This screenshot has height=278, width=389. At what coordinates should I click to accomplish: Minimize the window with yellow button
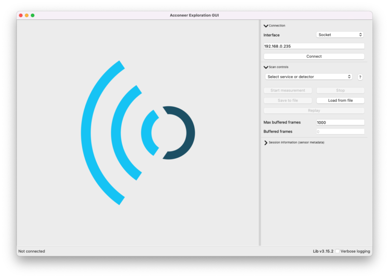[27, 15]
